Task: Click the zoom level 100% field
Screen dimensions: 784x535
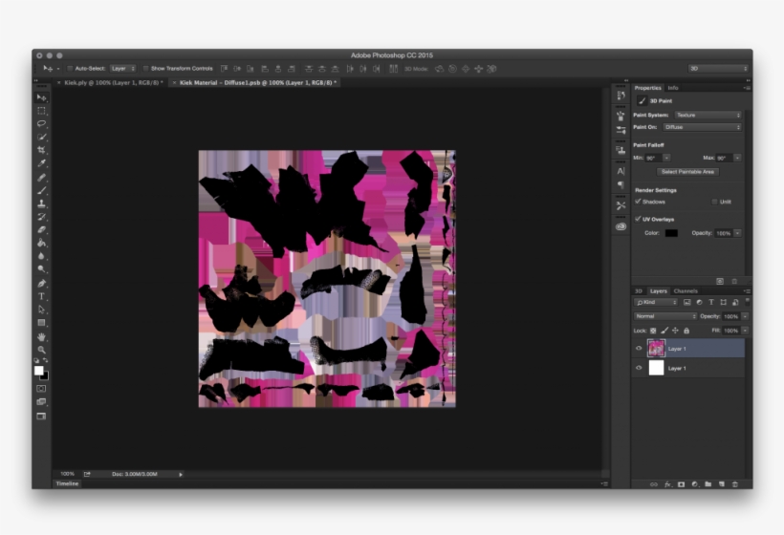Action: 68,474
